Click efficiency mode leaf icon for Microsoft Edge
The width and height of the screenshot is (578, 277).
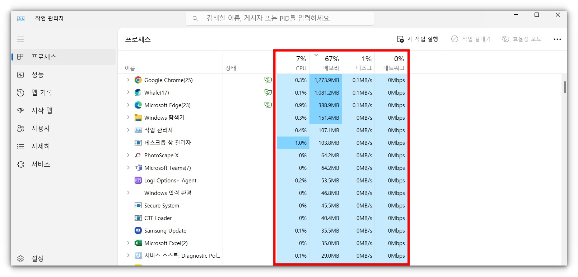(268, 105)
